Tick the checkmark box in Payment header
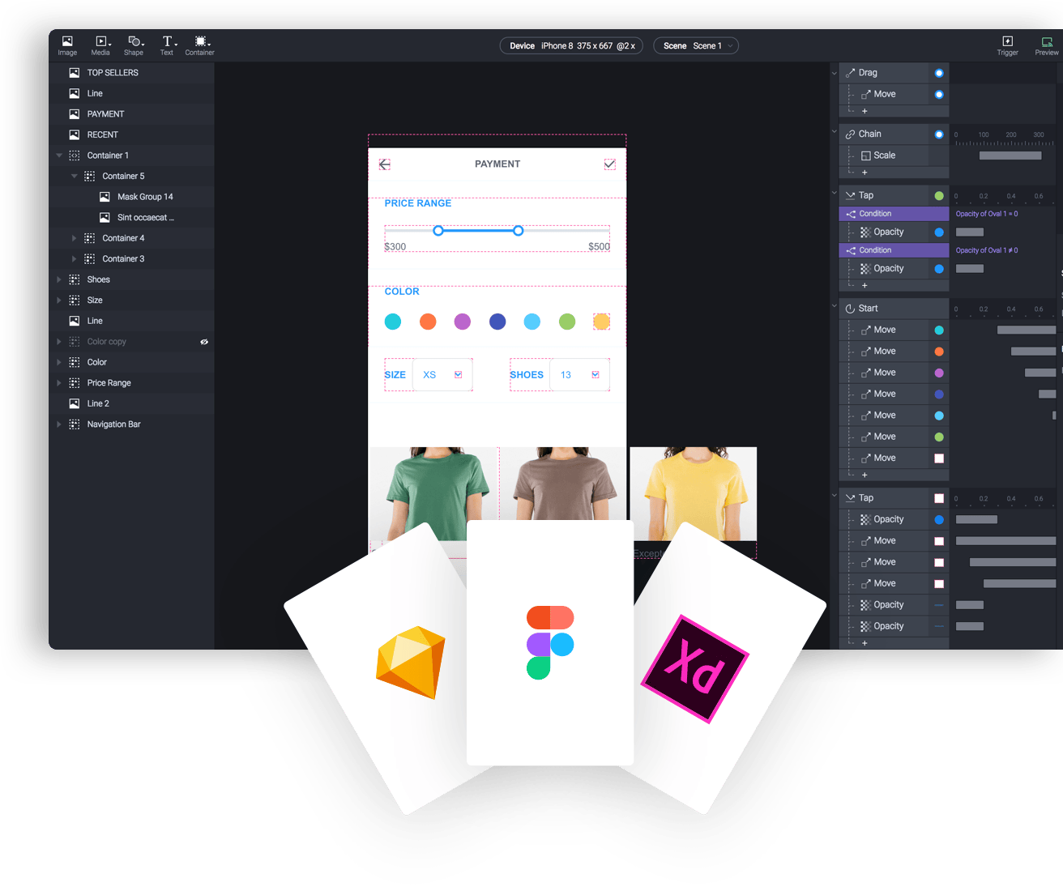This screenshot has width=1063, height=891. click(610, 164)
